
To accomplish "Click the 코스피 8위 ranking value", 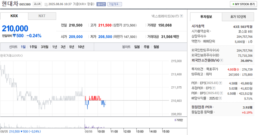I will point(245,31).
